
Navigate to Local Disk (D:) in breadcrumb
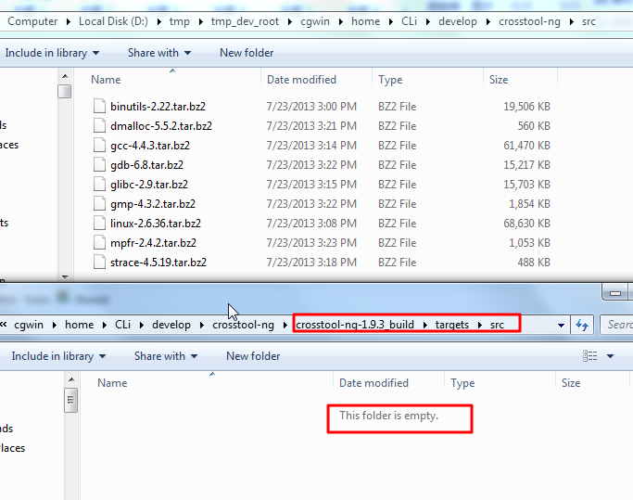[113, 21]
